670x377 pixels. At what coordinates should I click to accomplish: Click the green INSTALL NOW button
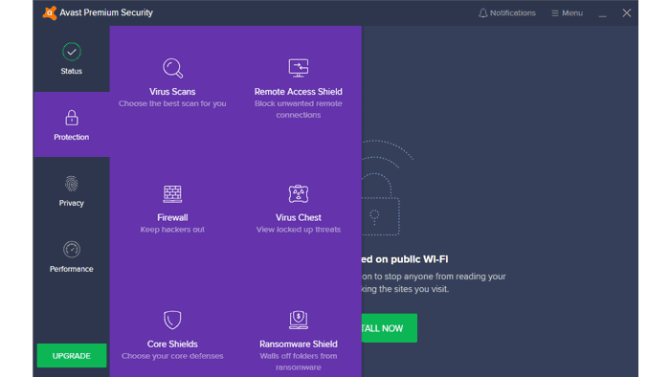pyautogui.click(x=390, y=328)
